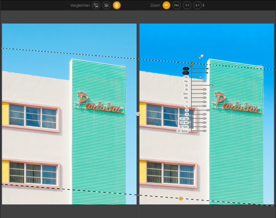Click the He slider handle
Screen dimensions: 276x218
pyautogui.click(x=201, y=77)
